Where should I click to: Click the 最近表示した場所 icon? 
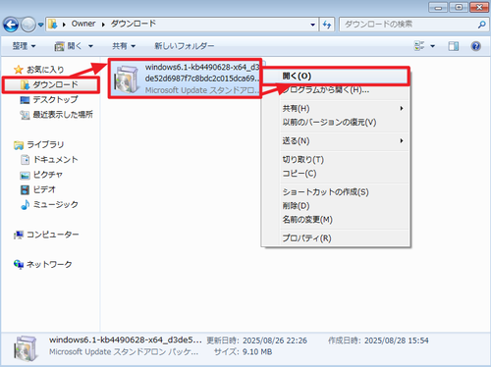(x=25, y=115)
